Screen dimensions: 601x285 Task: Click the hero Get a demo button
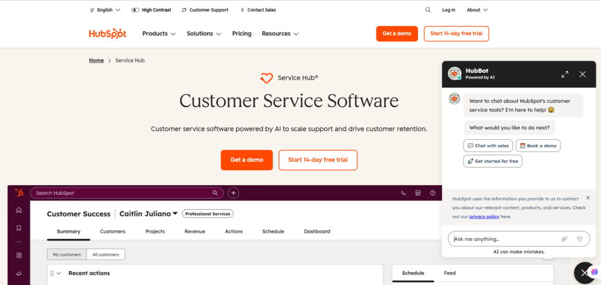point(247,160)
